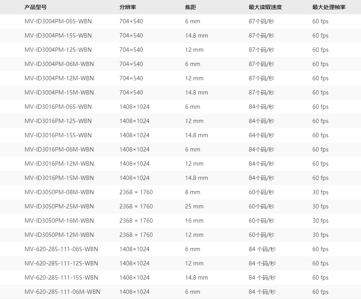Select MV-ID3016PM-15M-WBN in the model column
The image size is (361, 299).
pyautogui.click(x=59, y=178)
